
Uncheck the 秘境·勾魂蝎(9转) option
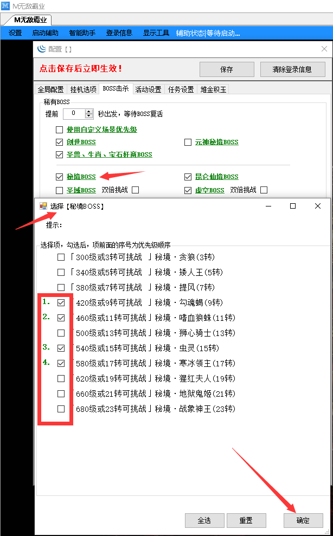coord(61,302)
